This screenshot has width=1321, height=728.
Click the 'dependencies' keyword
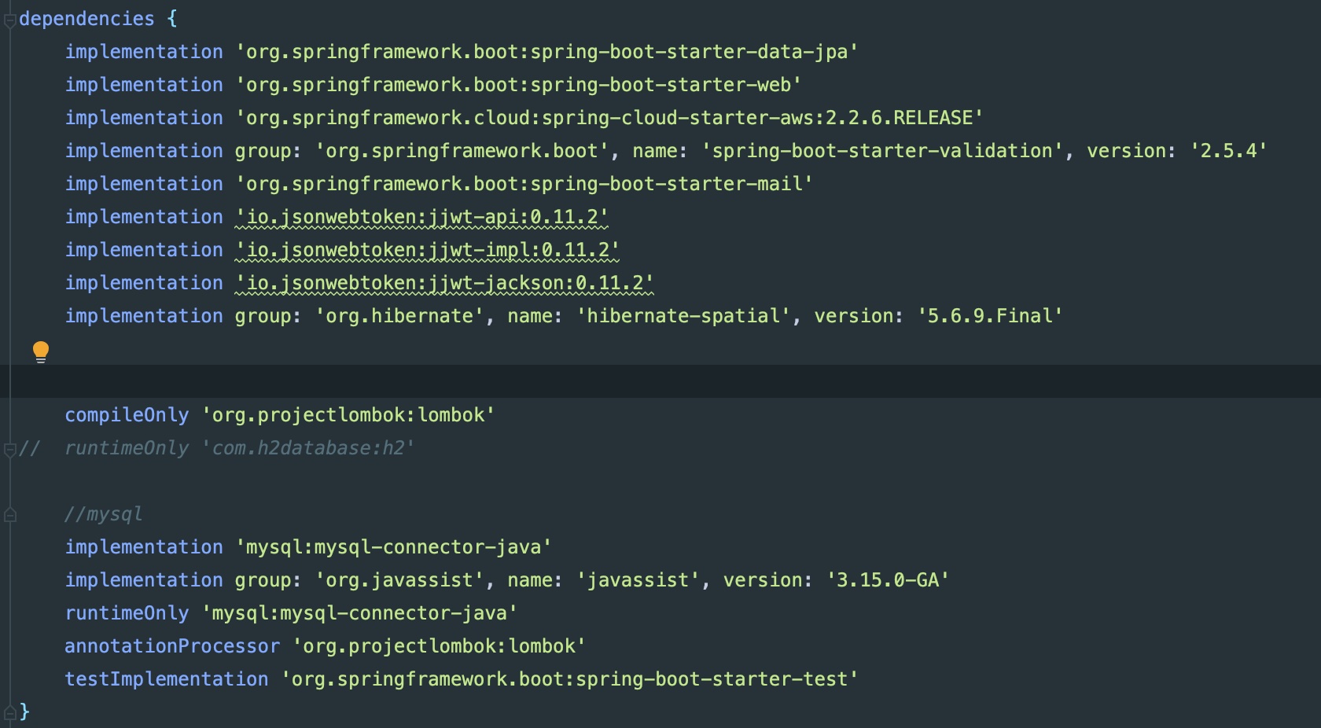(86, 19)
